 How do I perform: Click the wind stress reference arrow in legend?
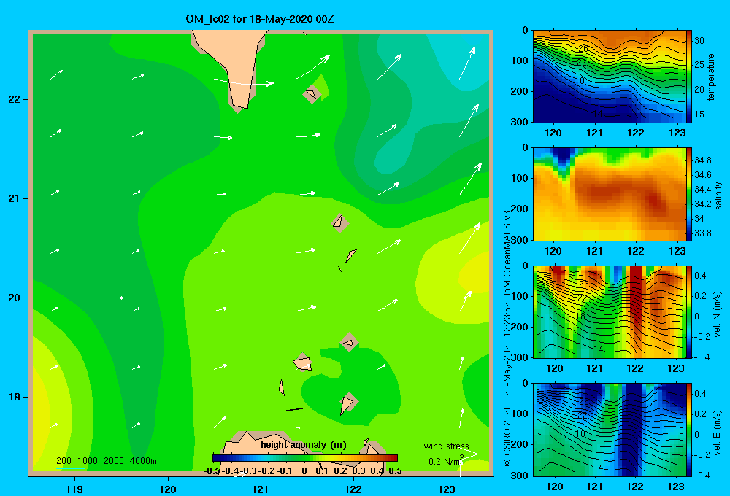[x=448, y=454]
